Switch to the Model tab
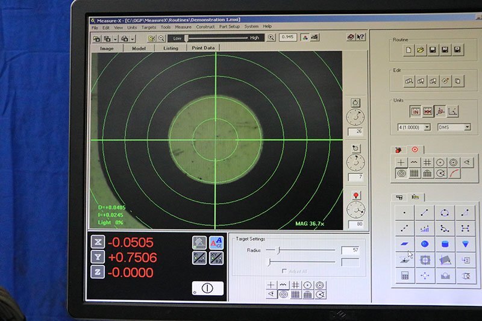This screenshot has width=482, height=321. coord(139,48)
